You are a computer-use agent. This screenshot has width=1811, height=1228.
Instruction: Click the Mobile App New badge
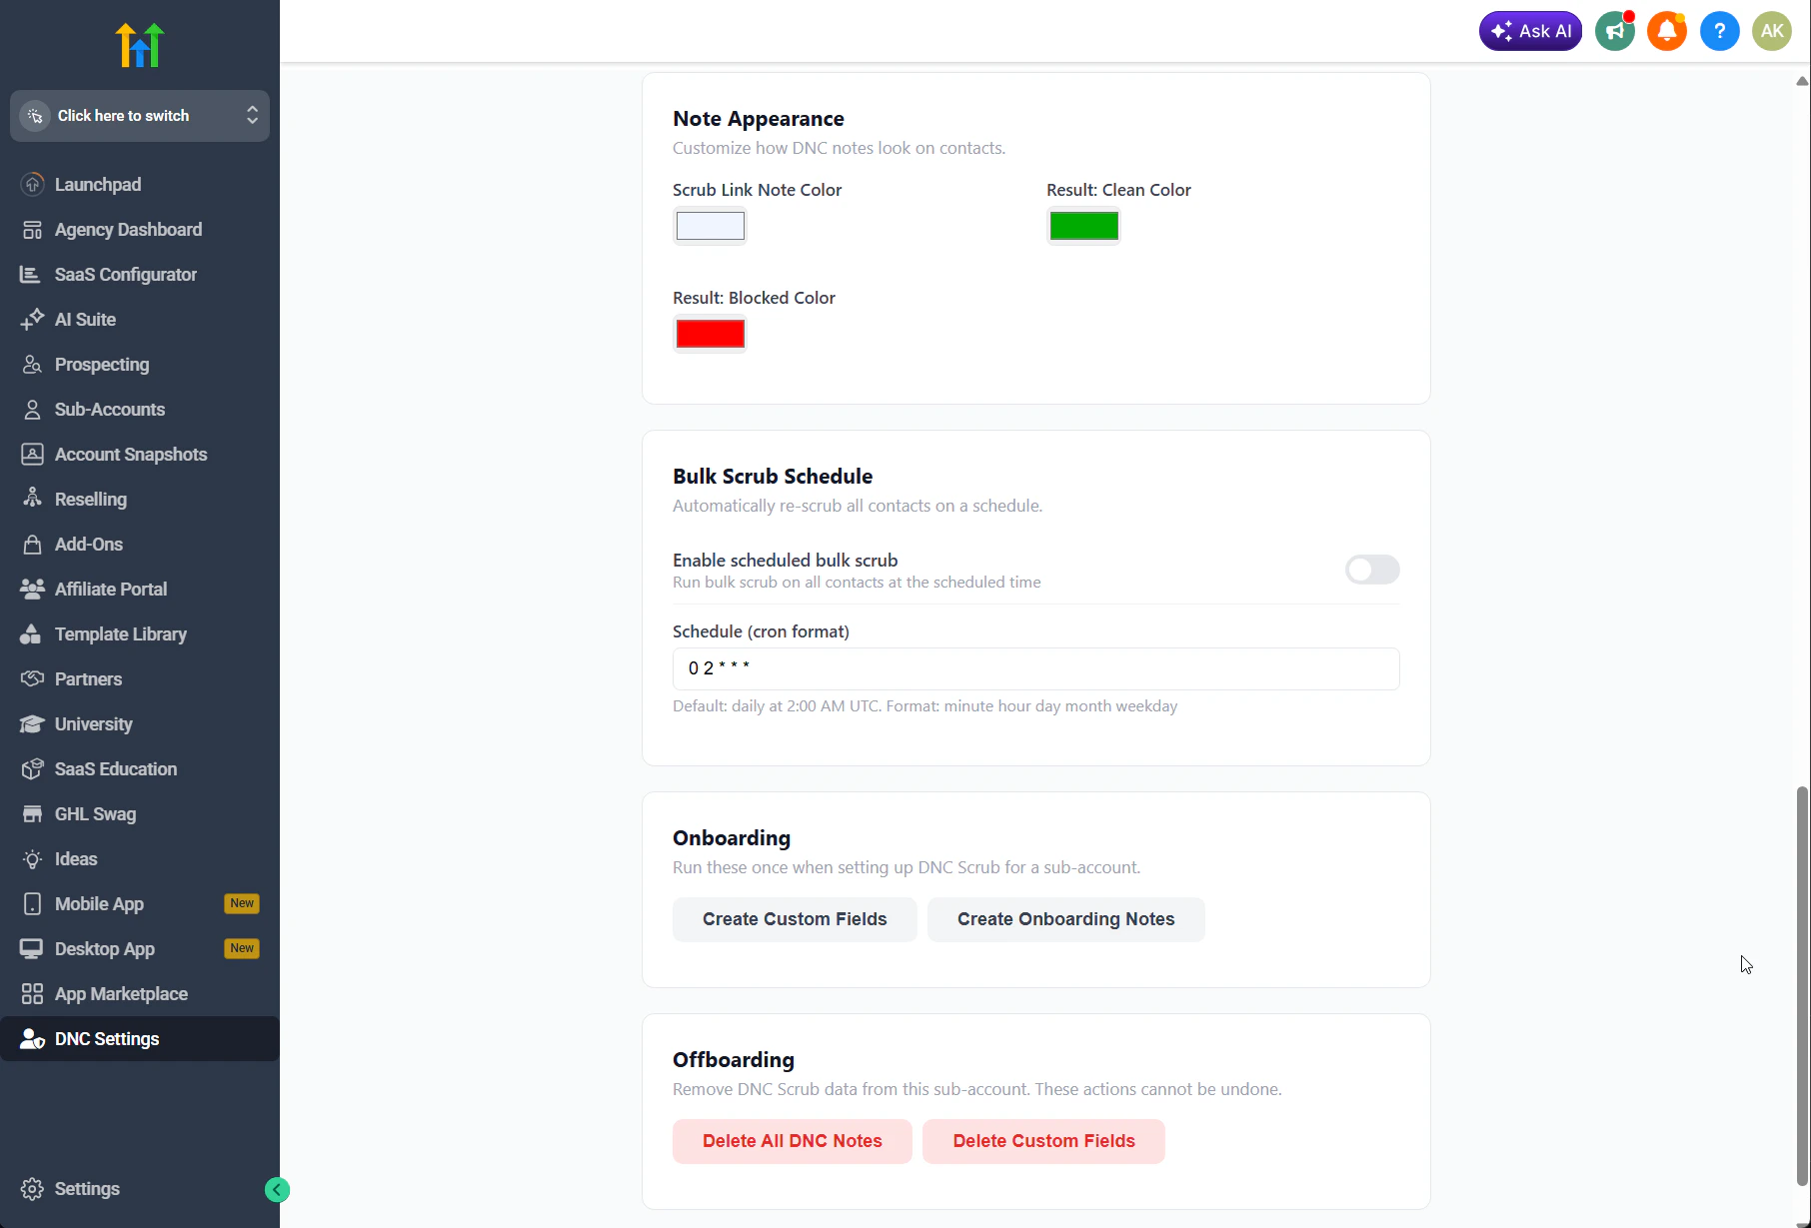[x=242, y=903]
